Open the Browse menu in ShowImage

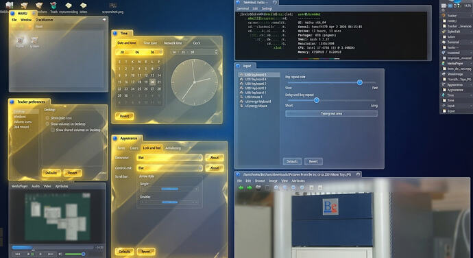click(260, 180)
